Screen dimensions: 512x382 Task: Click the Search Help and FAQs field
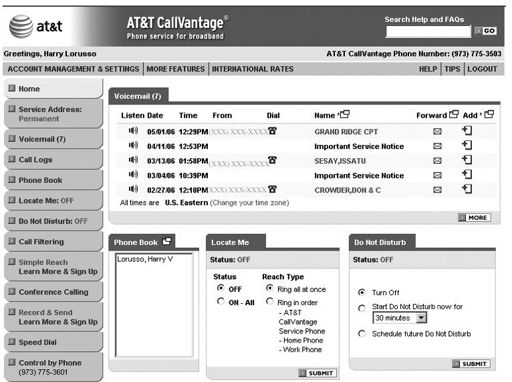click(x=428, y=31)
